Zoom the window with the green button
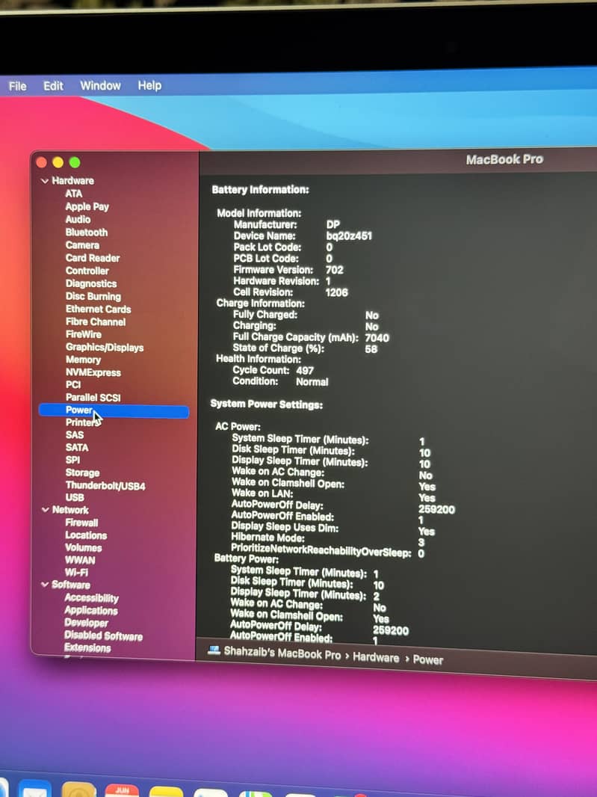 coord(75,162)
